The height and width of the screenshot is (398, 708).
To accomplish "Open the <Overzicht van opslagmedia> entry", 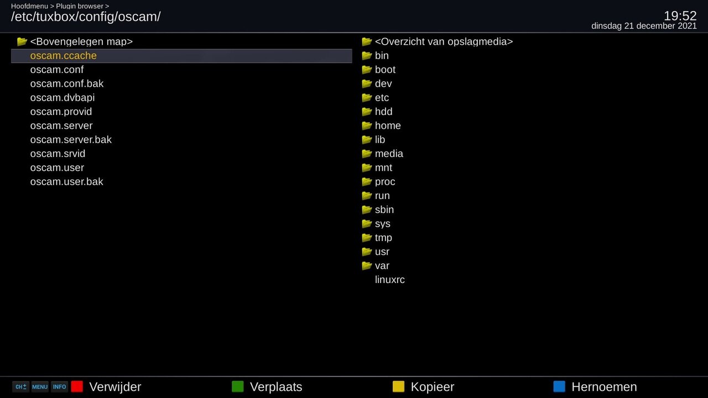I will pos(443,41).
